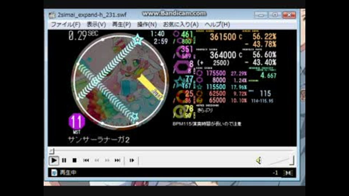Mute audio via the speaker icon
Viewport: 349px width, 196px height.
[258, 160]
